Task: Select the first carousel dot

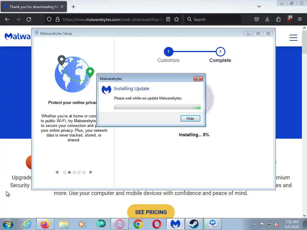Action: [x=65, y=172]
